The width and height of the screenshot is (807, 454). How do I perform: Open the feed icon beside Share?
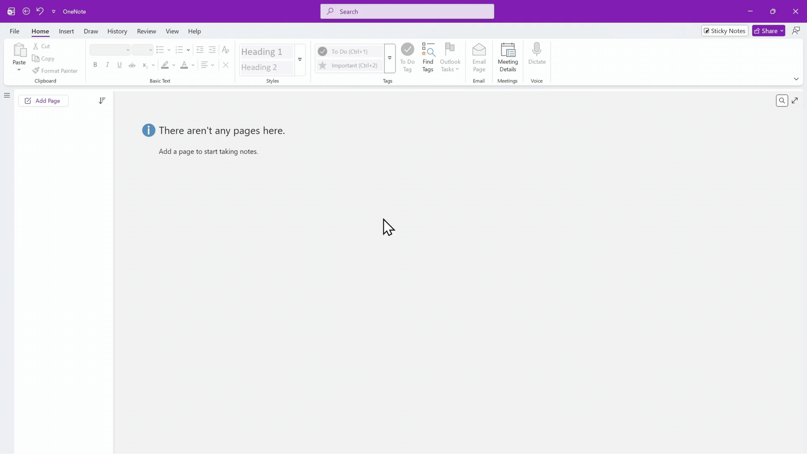click(x=796, y=31)
